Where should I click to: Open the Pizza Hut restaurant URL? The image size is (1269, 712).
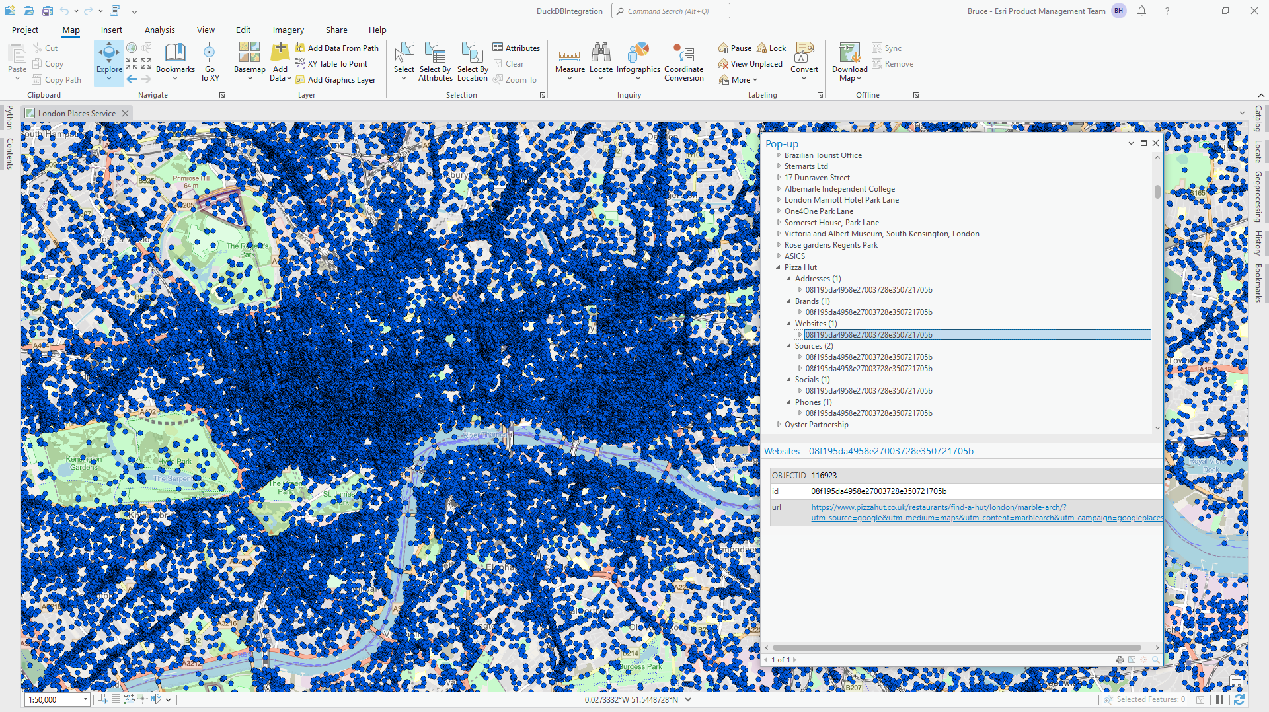point(939,507)
